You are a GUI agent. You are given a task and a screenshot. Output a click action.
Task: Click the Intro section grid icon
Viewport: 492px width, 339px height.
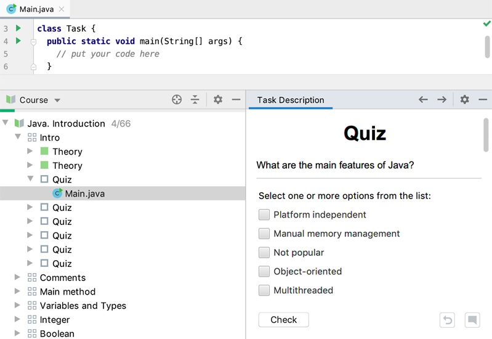coord(31,137)
